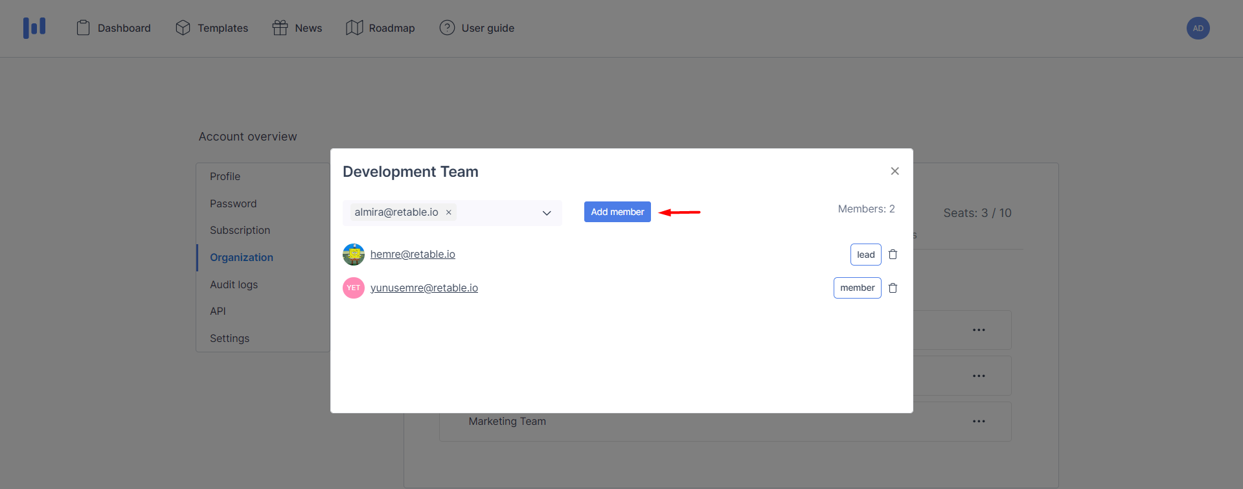1243x489 pixels.
Task: Click the News gift icon
Action: pyautogui.click(x=280, y=28)
